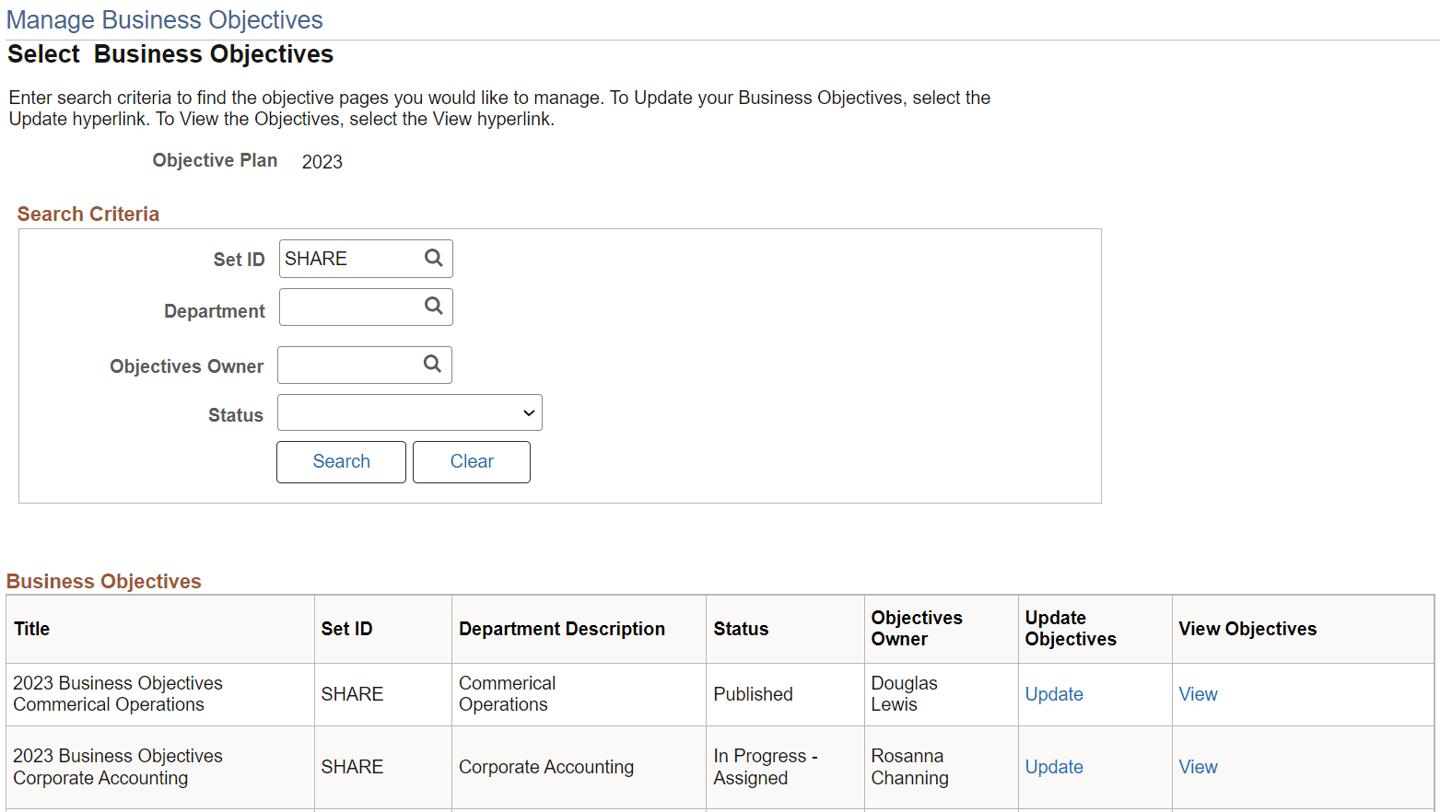1440x812 pixels.
Task: Click the Clear button
Action: tap(471, 461)
